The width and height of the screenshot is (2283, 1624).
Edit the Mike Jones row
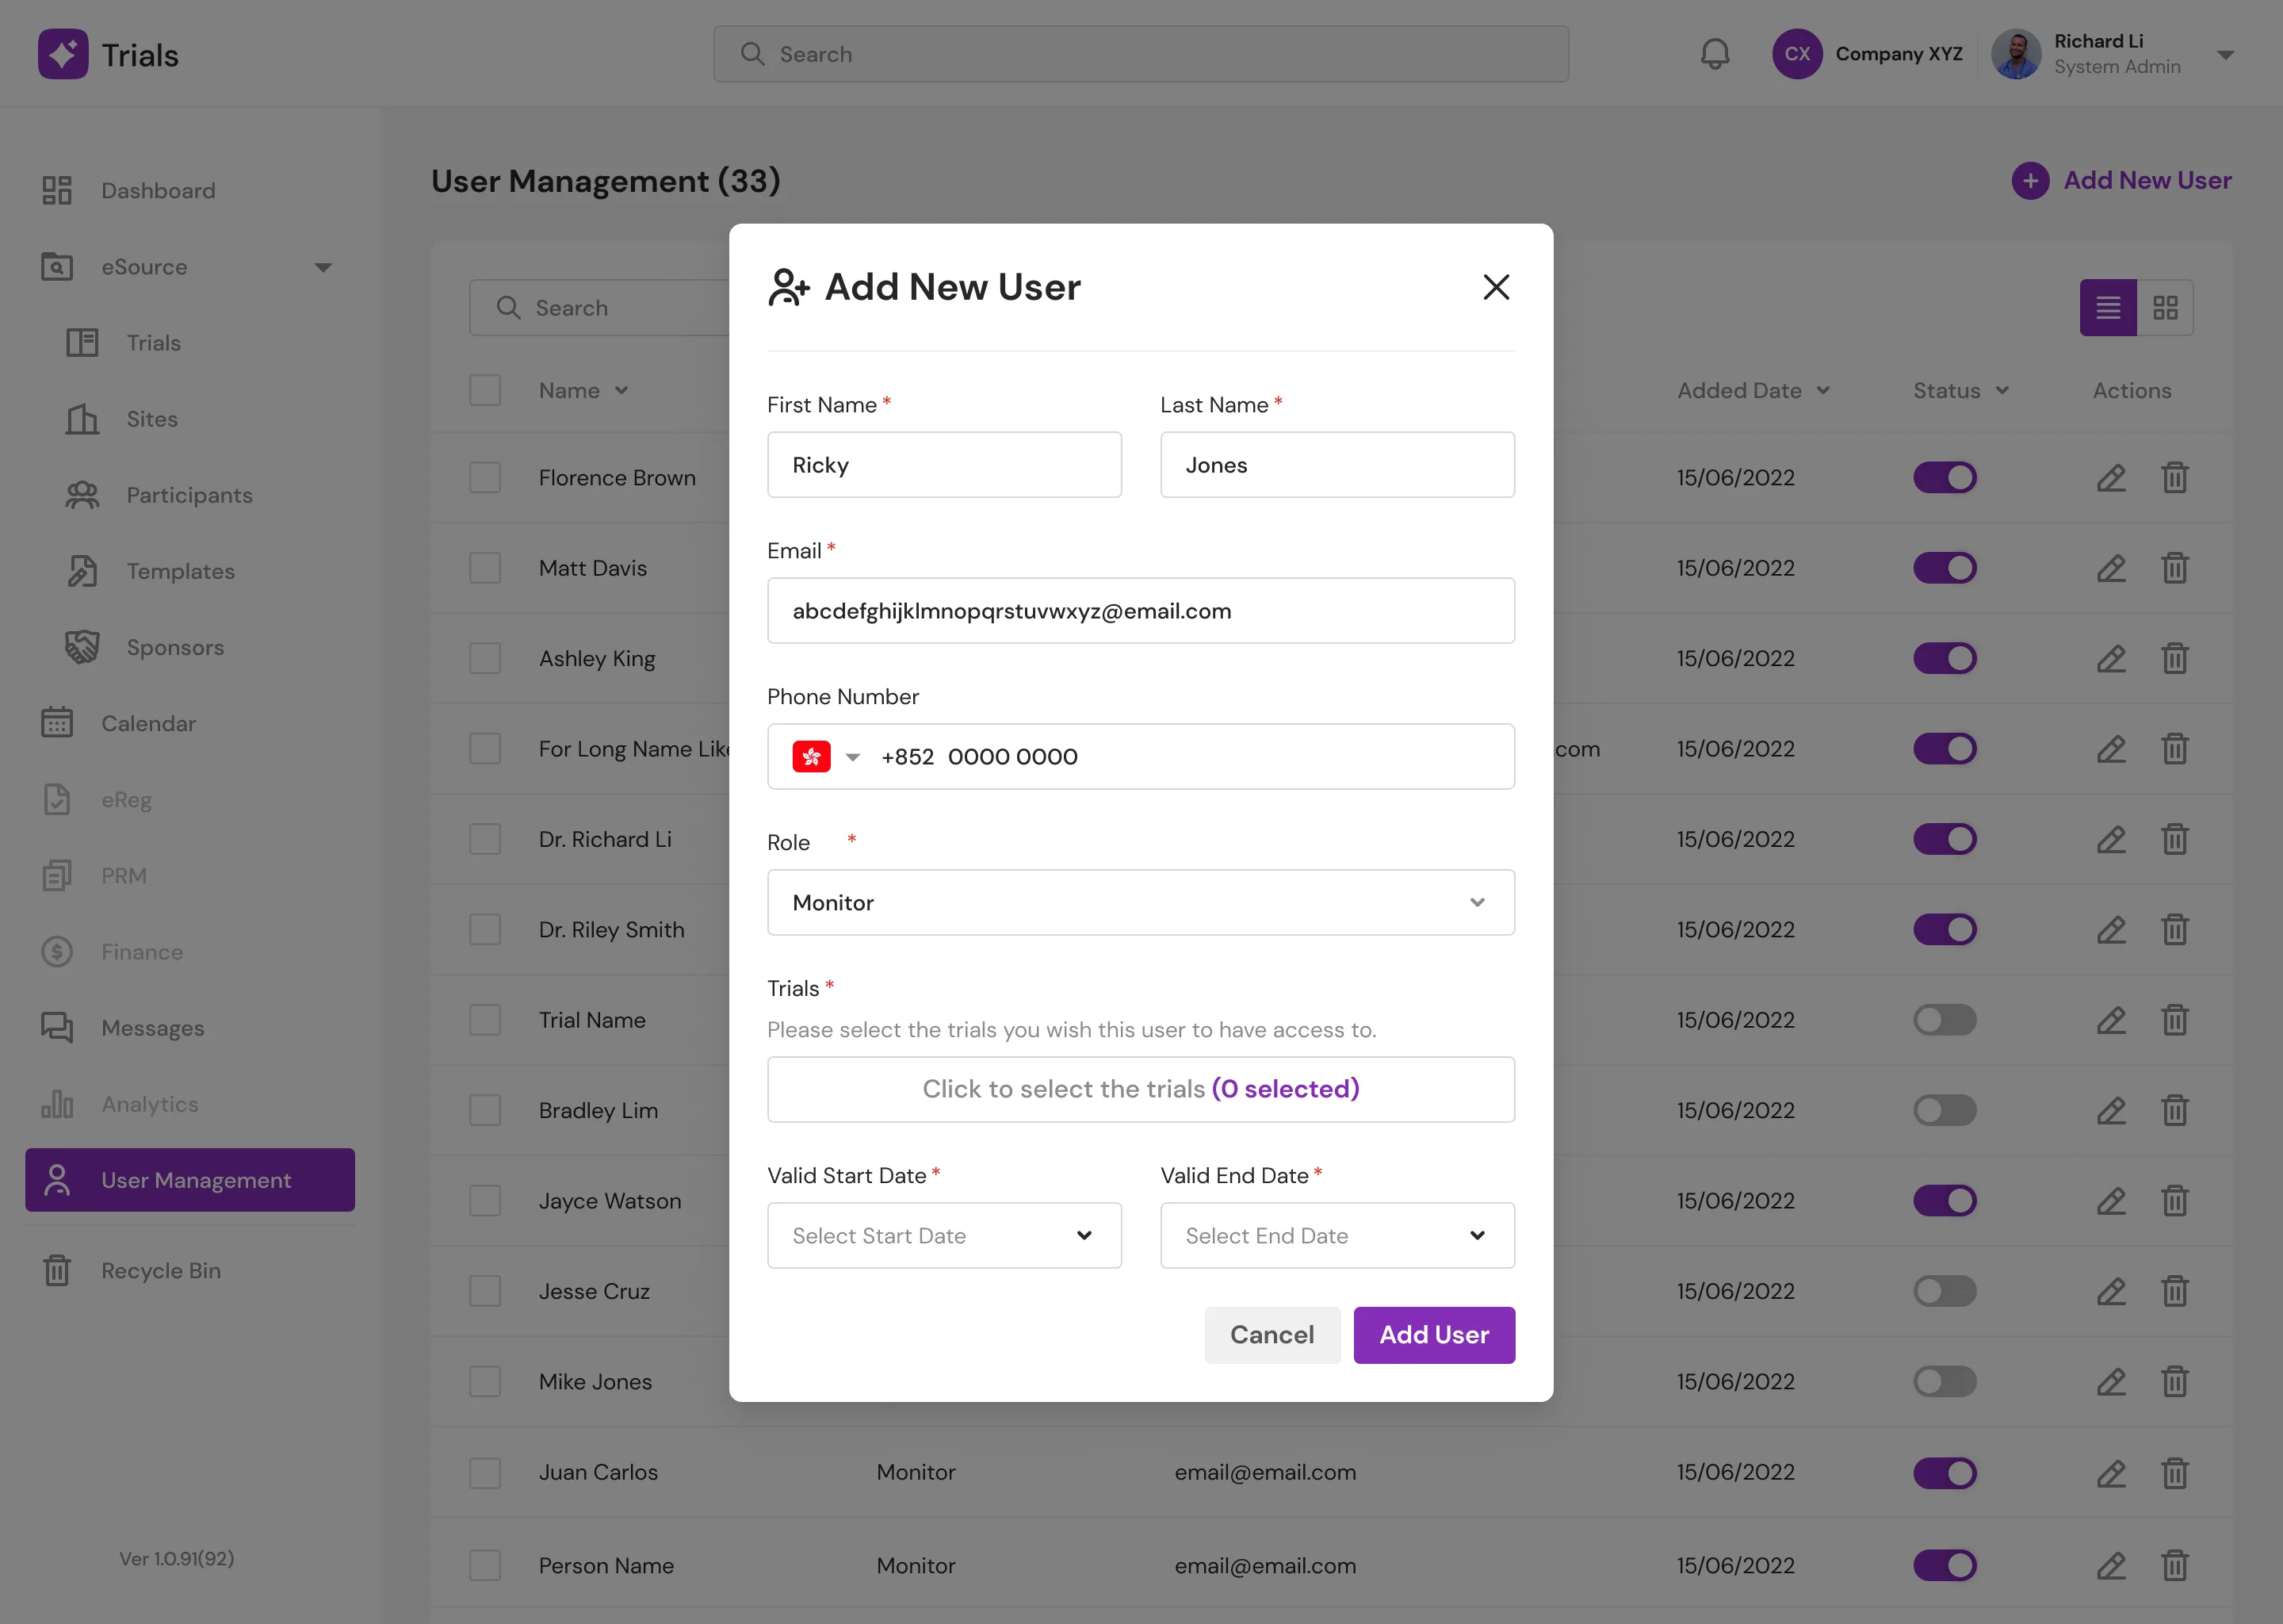point(2110,1381)
